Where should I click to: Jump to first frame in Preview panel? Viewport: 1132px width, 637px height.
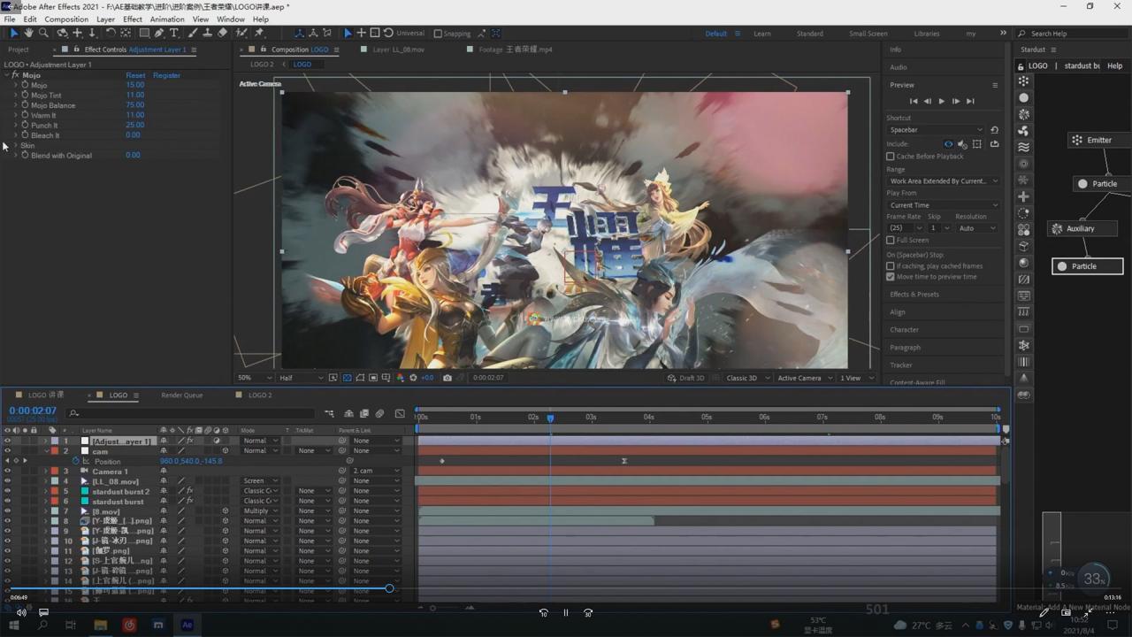pos(914,101)
